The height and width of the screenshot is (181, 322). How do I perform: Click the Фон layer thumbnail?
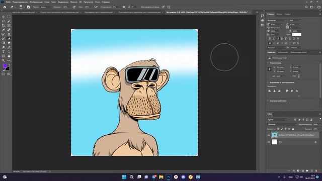[274, 142]
